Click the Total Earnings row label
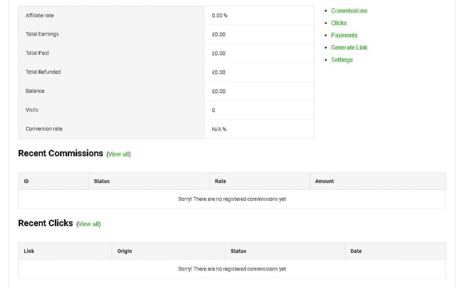462x288 pixels. click(42, 34)
